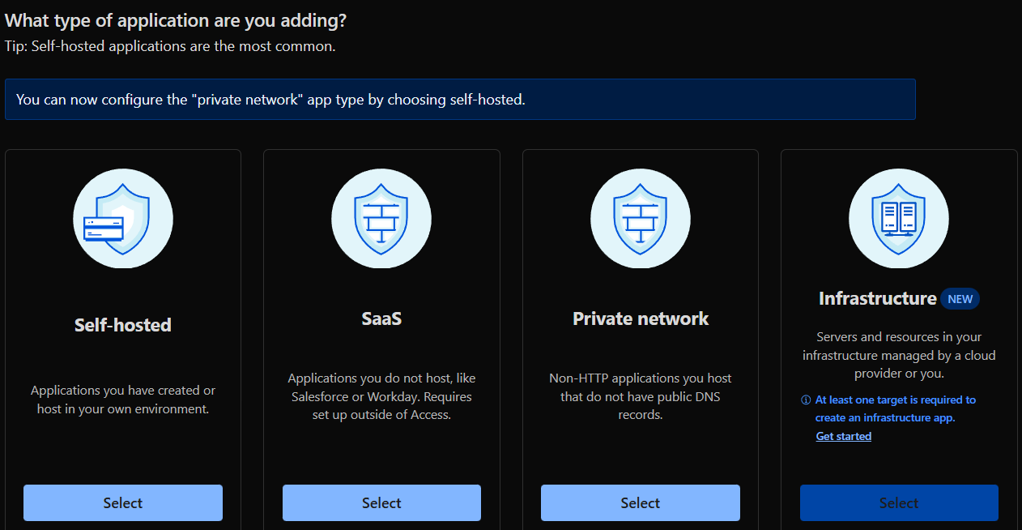Click the 'At least one target' notice
This screenshot has width=1022, height=530.
pos(896,408)
